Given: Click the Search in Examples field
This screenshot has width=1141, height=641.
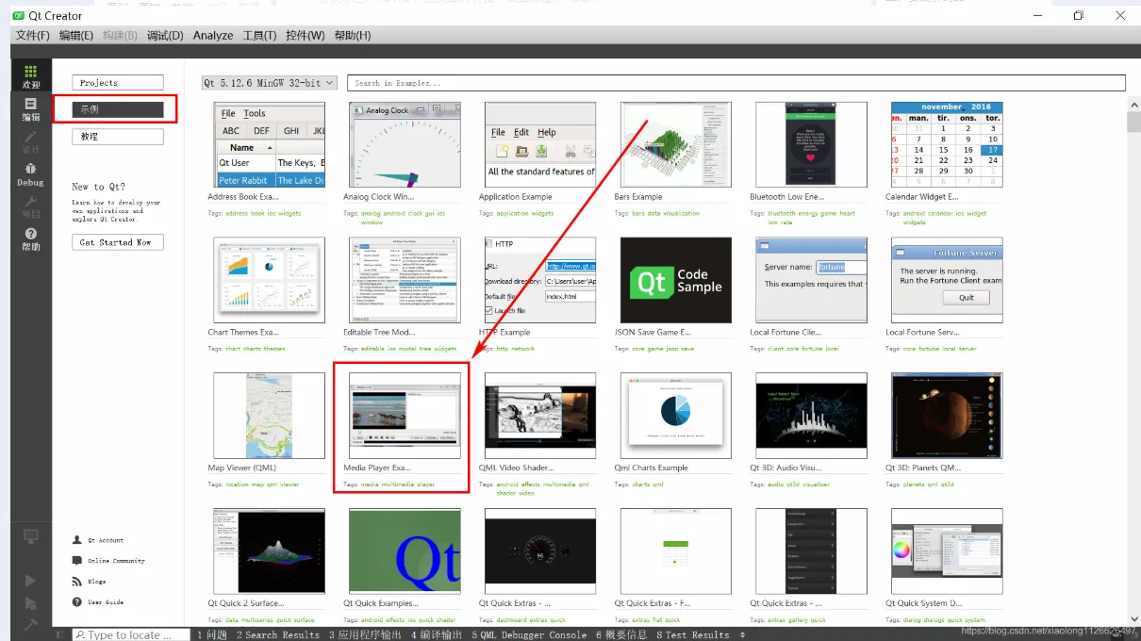Looking at the screenshot, I should click(736, 83).
